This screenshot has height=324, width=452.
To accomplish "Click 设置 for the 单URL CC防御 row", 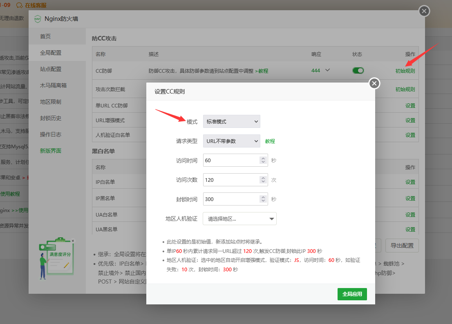I will coord(410,106).
